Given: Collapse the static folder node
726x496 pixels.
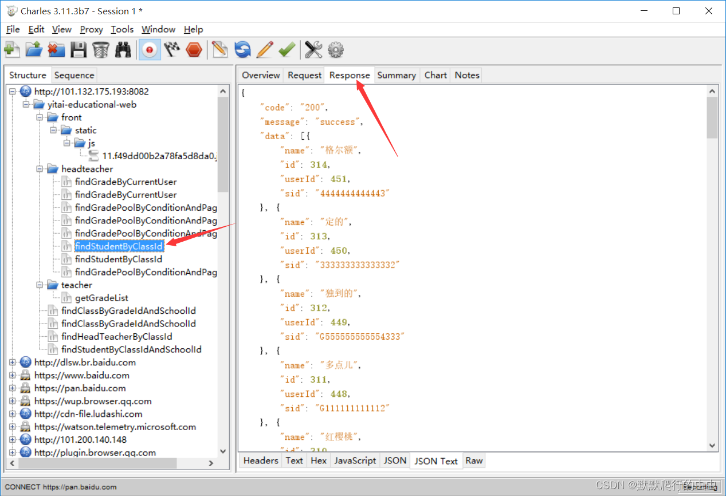Looking at the screenshot, I should pyautogui.click(x=53, y=130).
